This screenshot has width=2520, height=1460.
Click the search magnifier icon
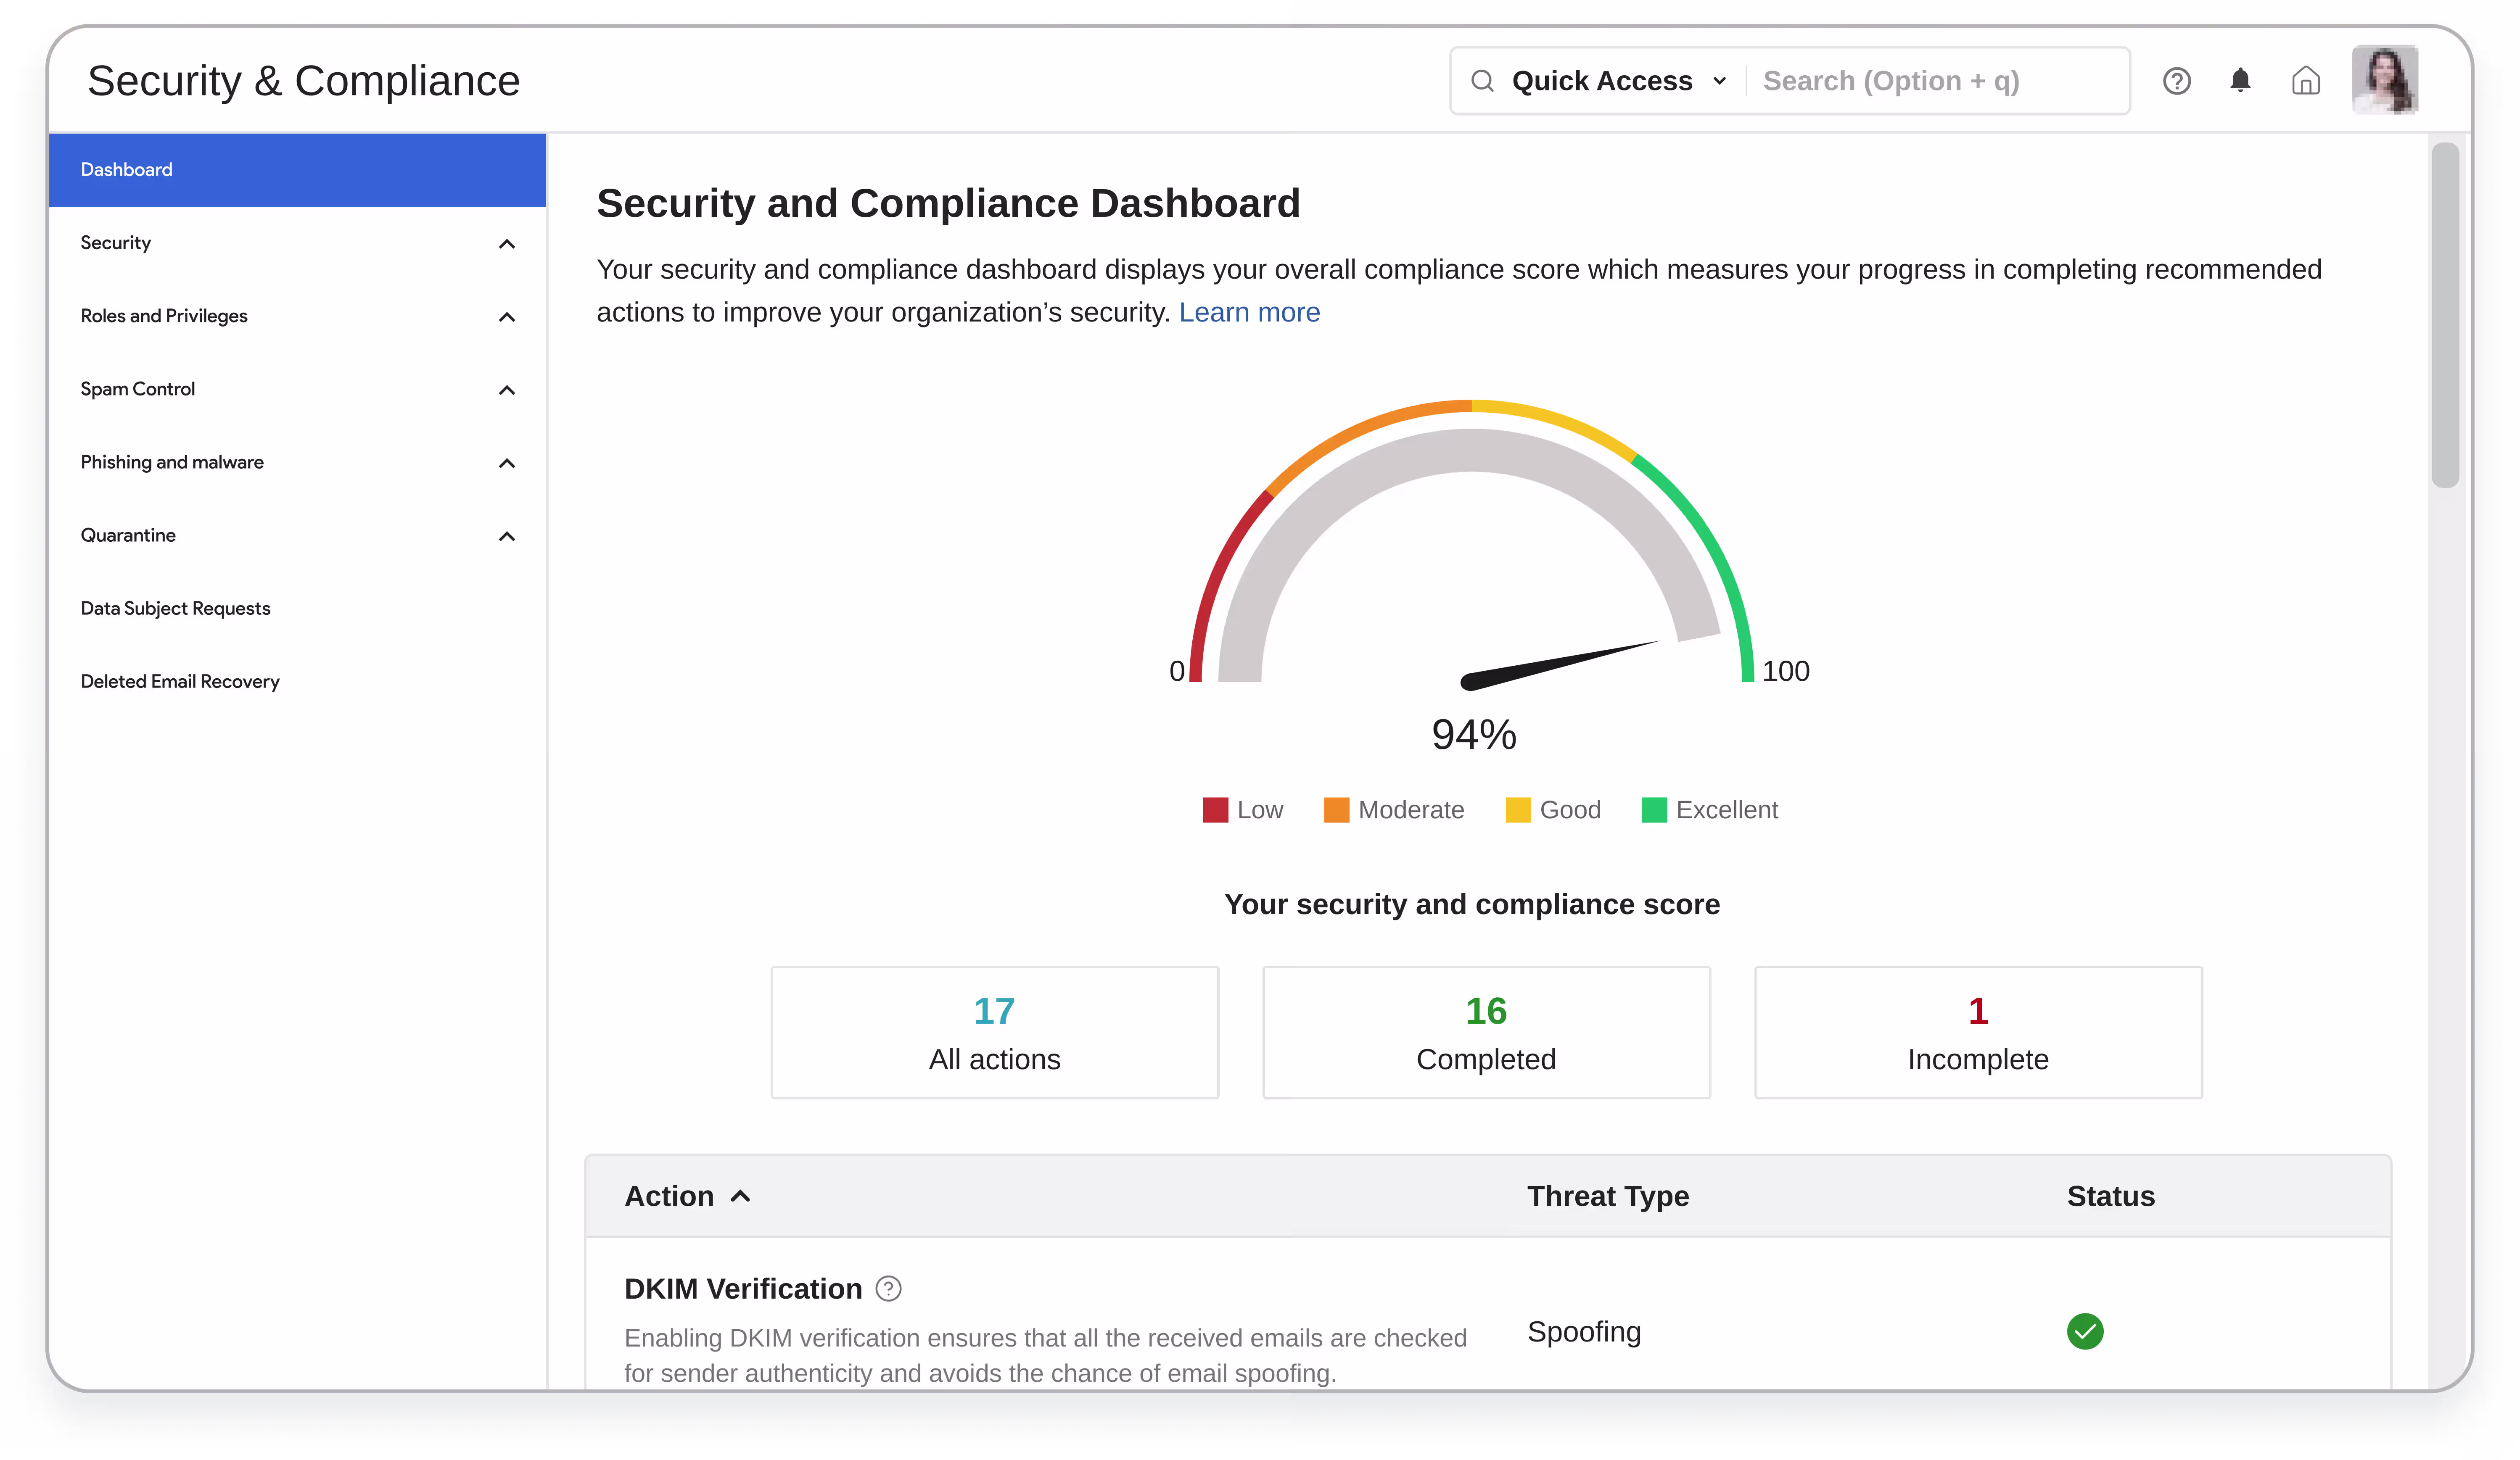click(x=1482, y=81)
